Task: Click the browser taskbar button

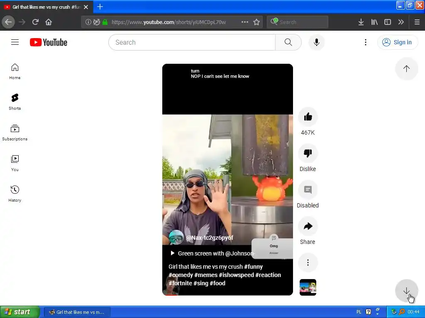Action: [x=77, y=312]
